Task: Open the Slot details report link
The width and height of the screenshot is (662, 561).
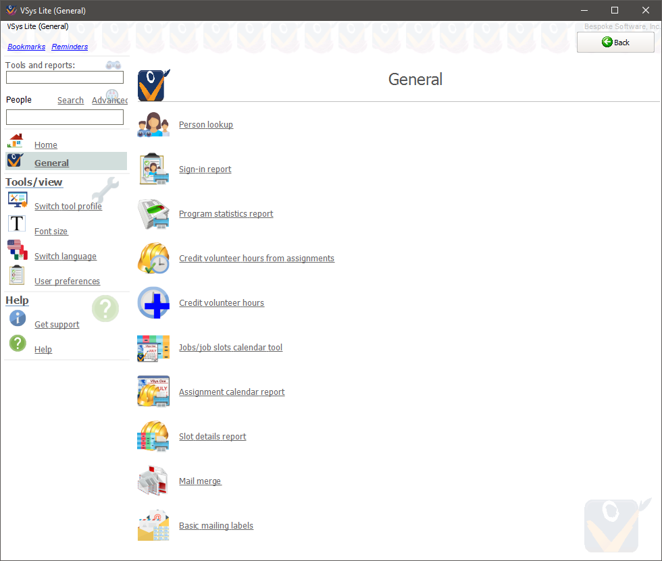Action: point(212,437)
